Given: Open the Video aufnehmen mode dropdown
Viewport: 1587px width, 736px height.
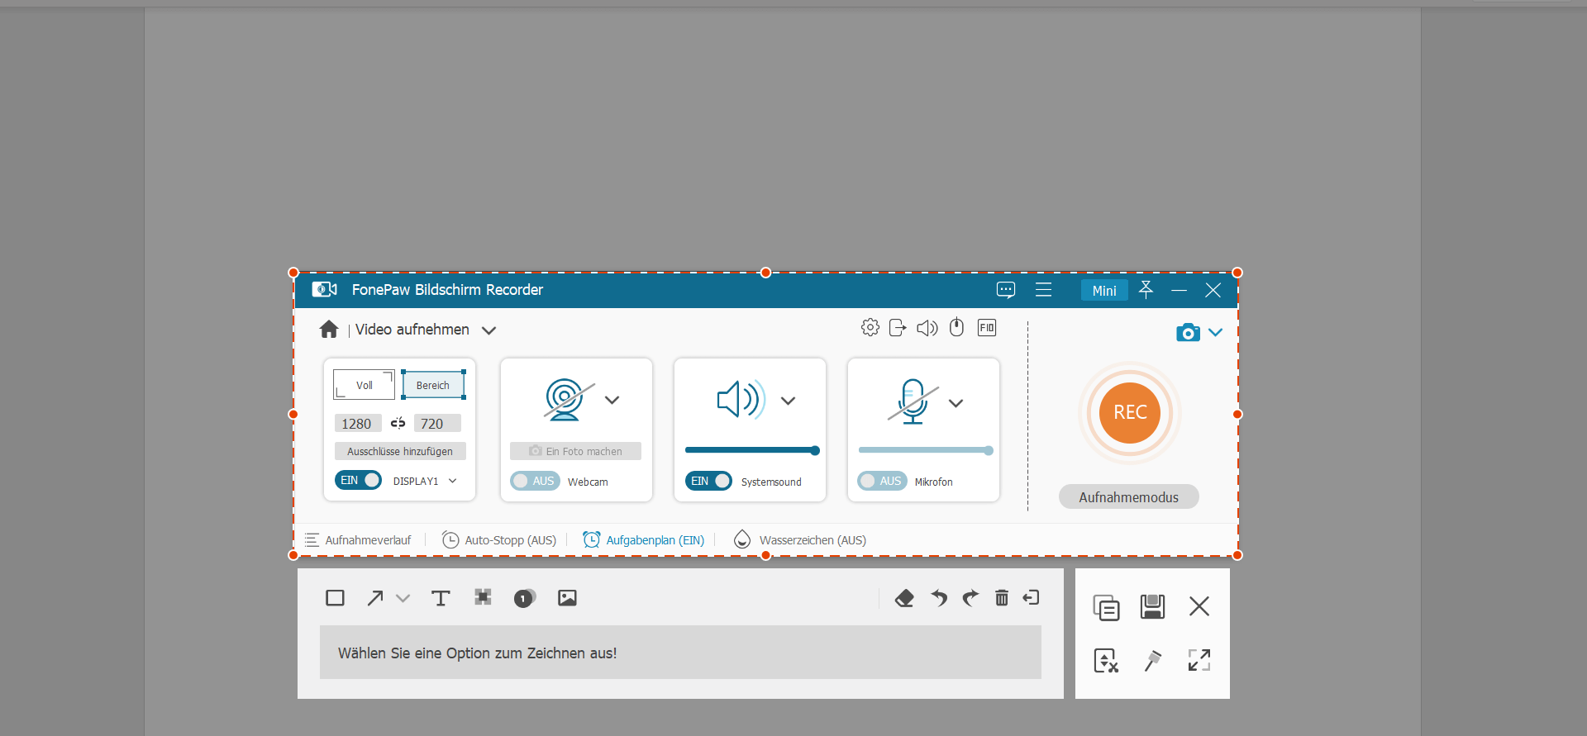Looking at the screenshot, I should coord(488,330).
